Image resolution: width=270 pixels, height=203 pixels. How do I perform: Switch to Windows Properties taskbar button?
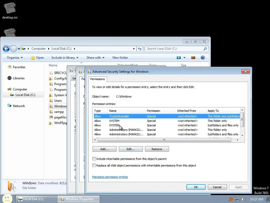pos(79,199)
